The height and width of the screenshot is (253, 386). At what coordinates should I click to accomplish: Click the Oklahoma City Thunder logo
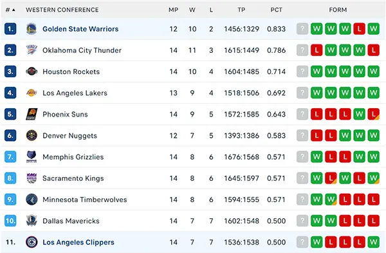pyautogui.click(x=32, y=50)
